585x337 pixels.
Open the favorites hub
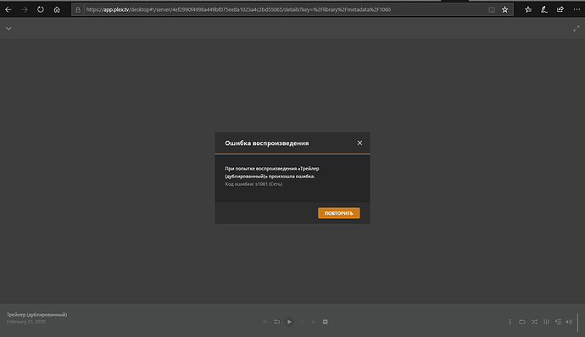(x=528, y=9)
